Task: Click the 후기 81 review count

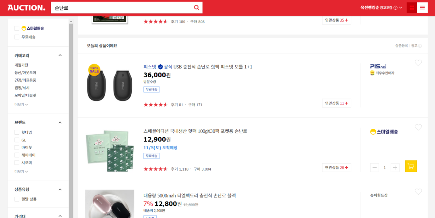Action: coord(177,105)
